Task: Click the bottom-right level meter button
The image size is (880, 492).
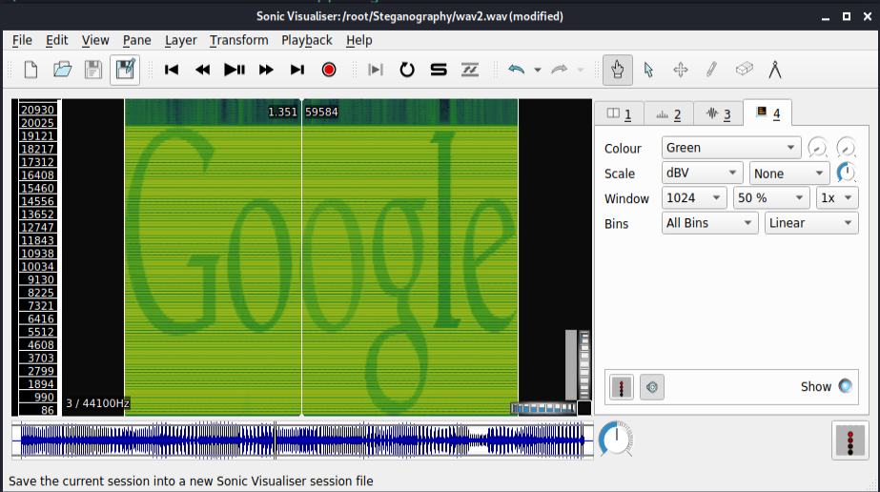Action: [x=850, y=441]
